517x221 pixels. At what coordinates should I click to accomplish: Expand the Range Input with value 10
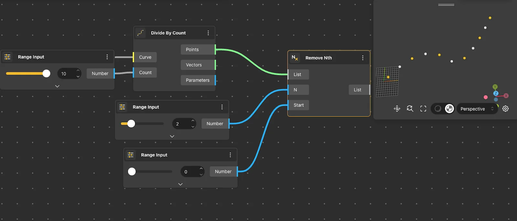coord(57,86)
